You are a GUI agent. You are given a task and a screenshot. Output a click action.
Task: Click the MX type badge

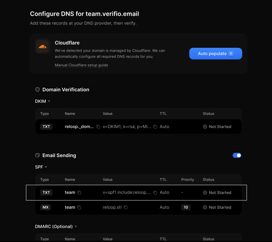(46, 207)
